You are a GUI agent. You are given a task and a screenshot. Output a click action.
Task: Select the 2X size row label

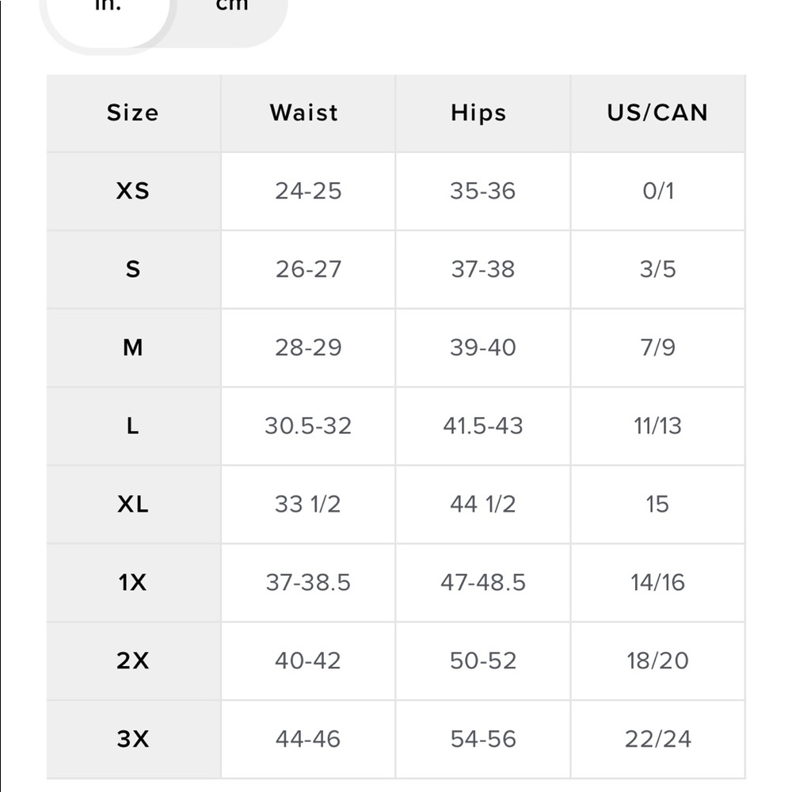(133, 661)
